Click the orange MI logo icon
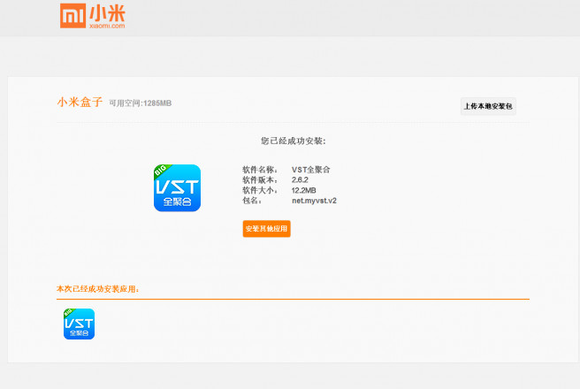The height and width of the screenshot is (389, 580). (73, 16)
